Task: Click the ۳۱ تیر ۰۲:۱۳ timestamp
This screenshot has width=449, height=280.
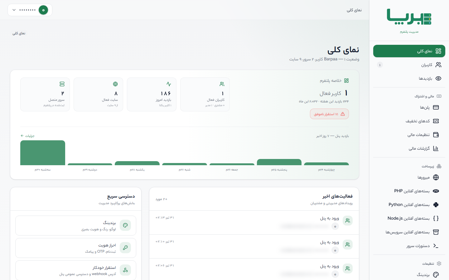Action: (165, 217)
